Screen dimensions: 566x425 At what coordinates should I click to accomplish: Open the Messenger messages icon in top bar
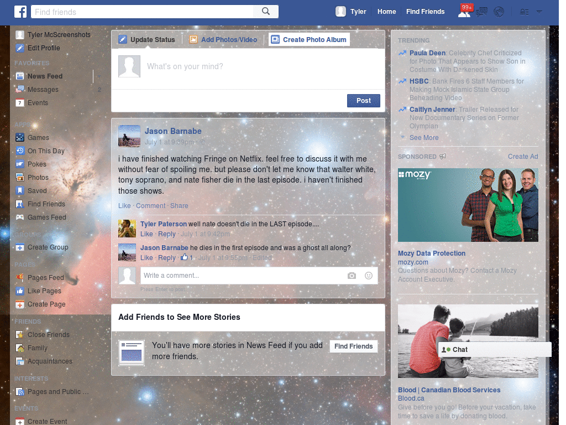coord(481,11)
